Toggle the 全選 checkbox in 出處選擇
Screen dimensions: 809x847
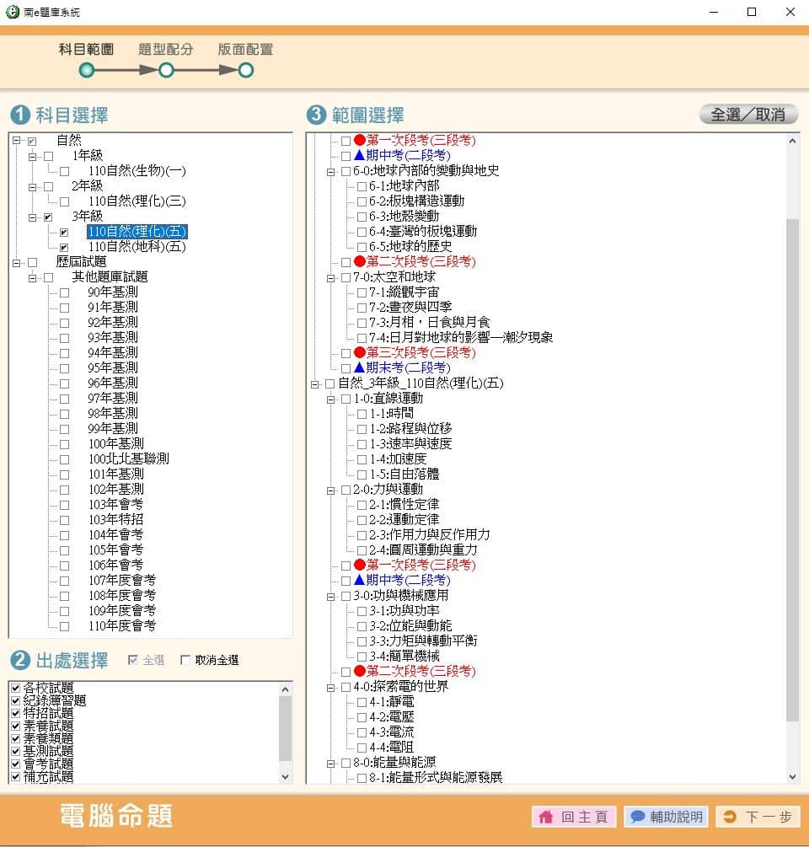pos(133,660)
